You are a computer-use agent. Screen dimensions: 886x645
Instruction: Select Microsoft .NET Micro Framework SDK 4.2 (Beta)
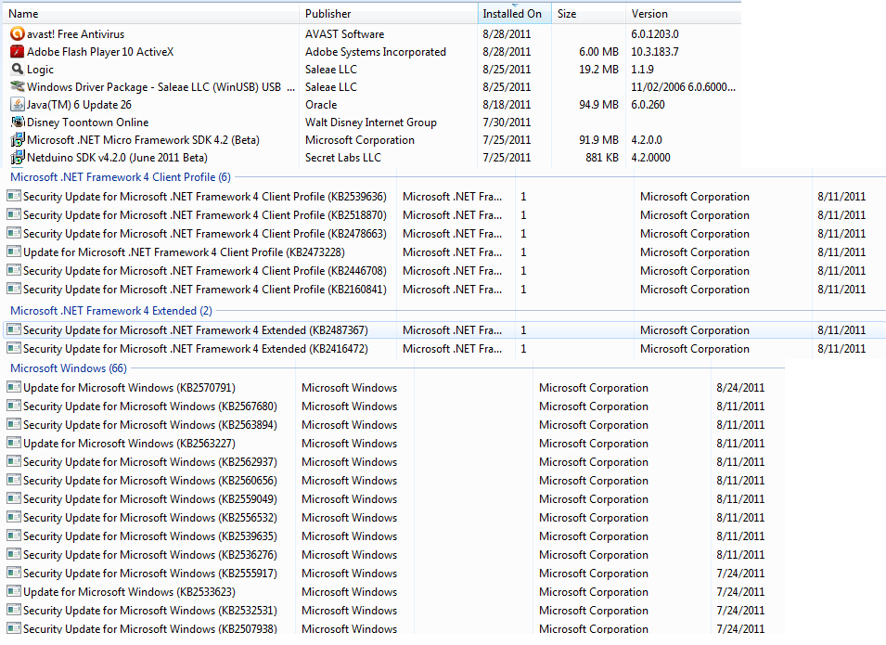(143, 139)
